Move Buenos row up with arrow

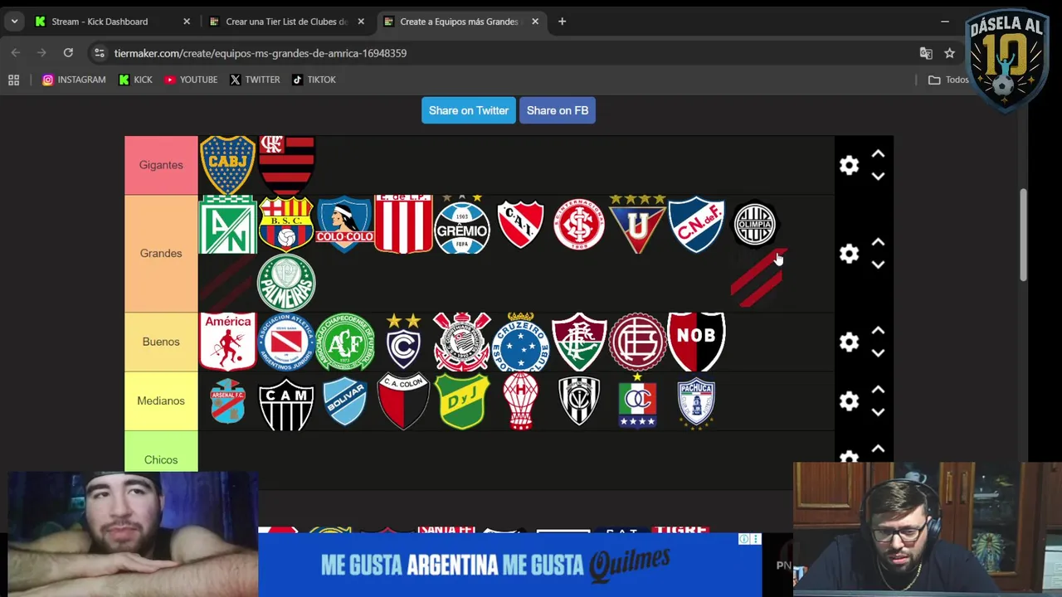pyautogui.click(x=878, y=331)
